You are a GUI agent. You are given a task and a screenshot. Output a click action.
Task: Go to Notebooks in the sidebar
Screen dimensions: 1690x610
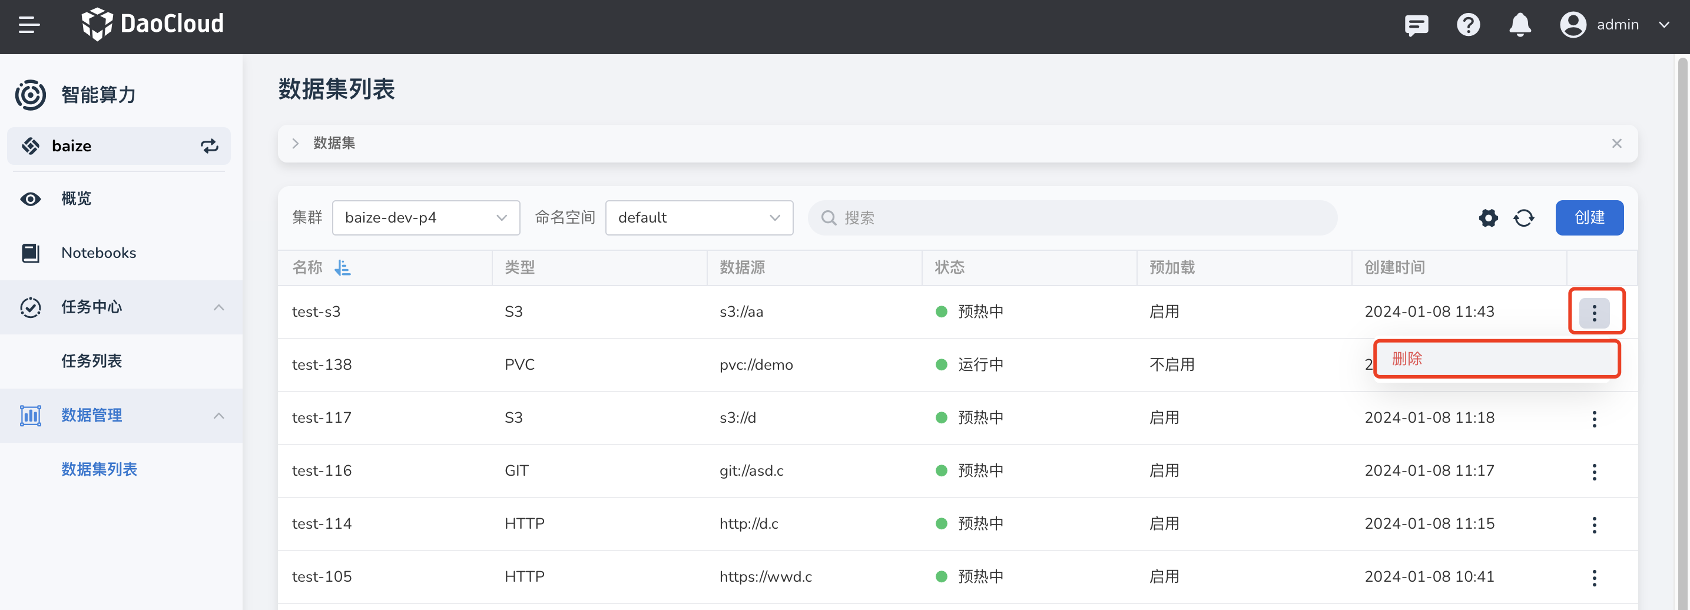click(x=98, y=253)
